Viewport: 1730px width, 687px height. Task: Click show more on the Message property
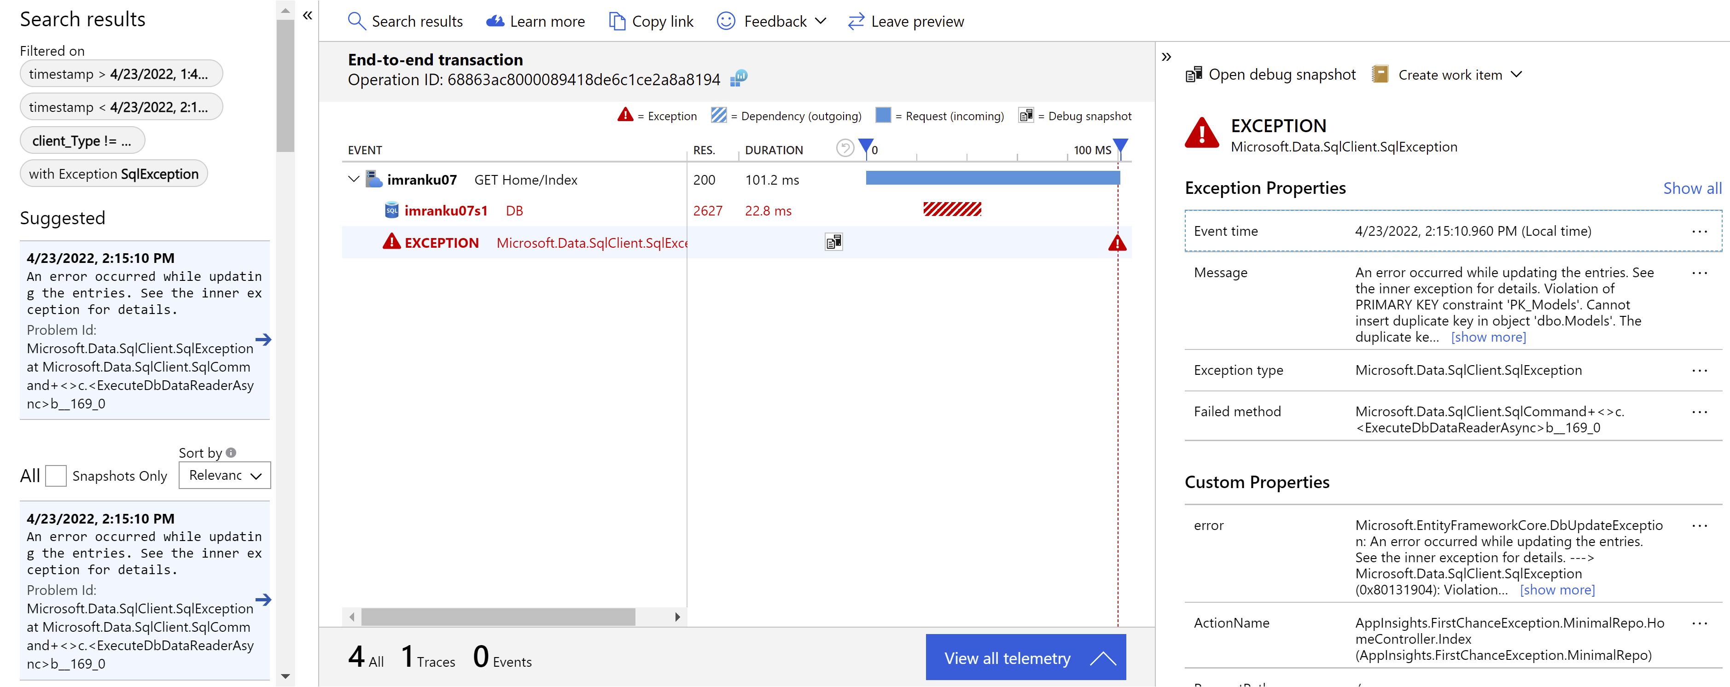pyautogui.click(x=1487, y=337)
